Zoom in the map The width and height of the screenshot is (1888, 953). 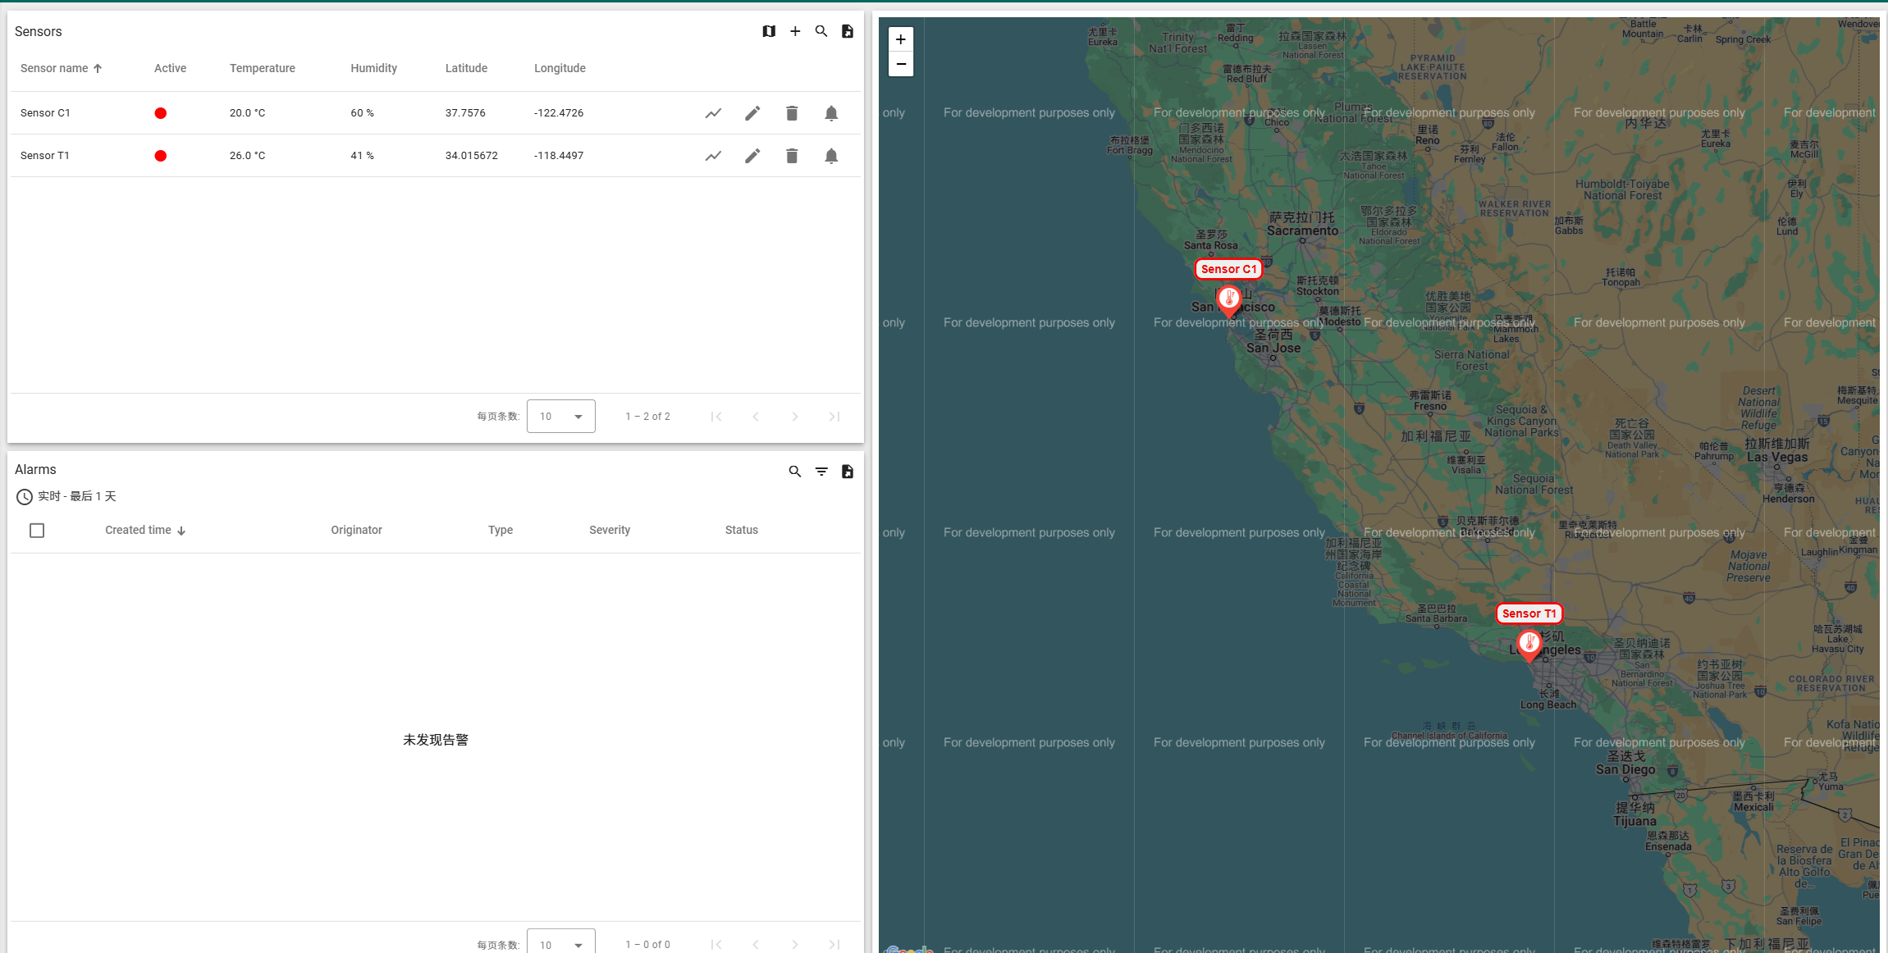(901, 39)
